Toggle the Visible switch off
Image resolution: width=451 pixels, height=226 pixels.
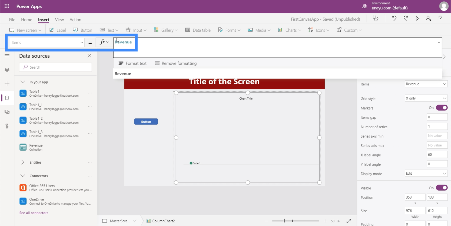pos(442,188)
